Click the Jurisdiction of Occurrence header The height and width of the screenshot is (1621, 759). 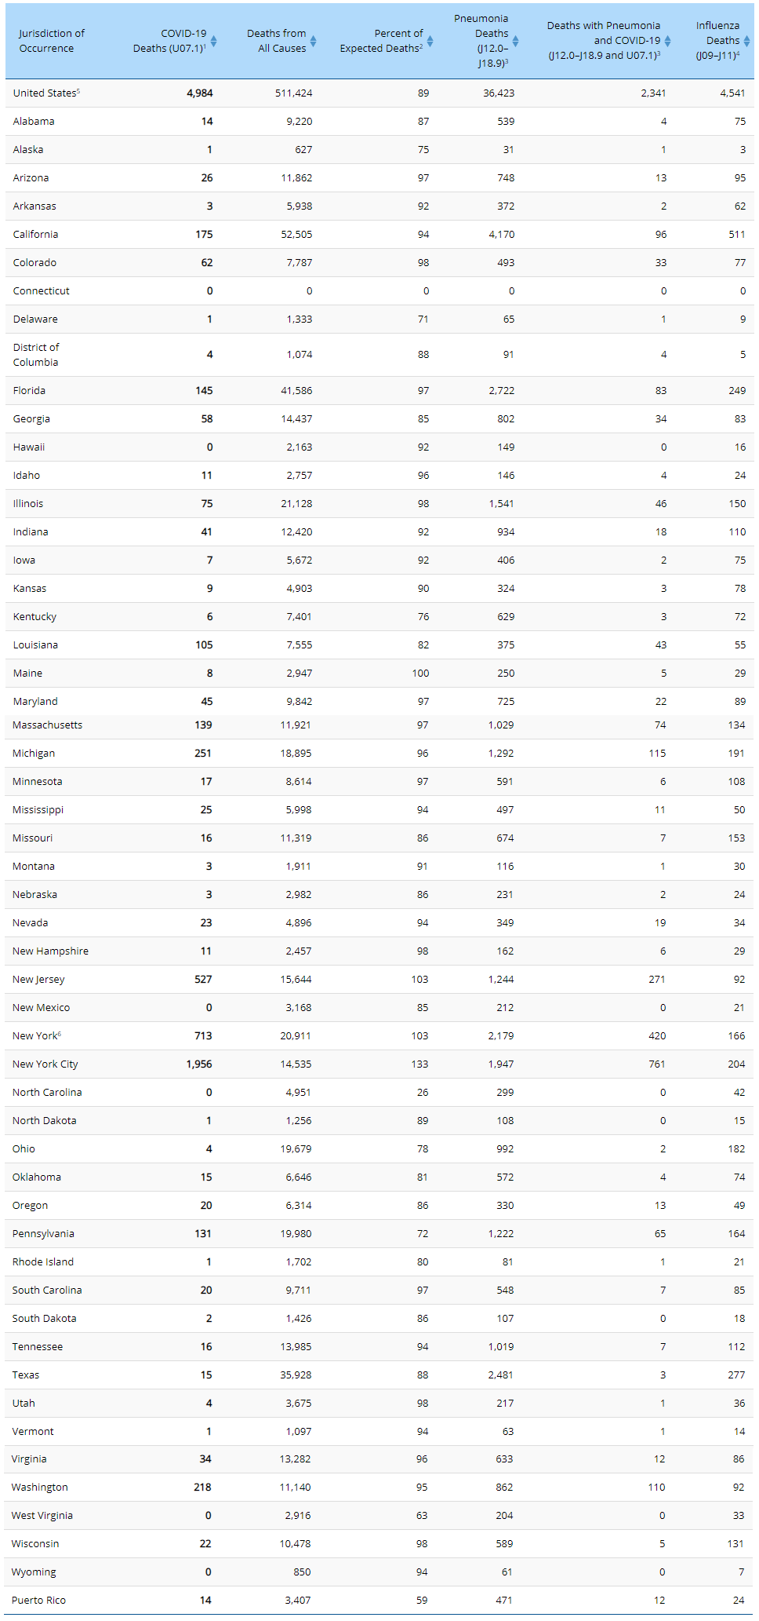pyautogui.click(x=52, y=41)
